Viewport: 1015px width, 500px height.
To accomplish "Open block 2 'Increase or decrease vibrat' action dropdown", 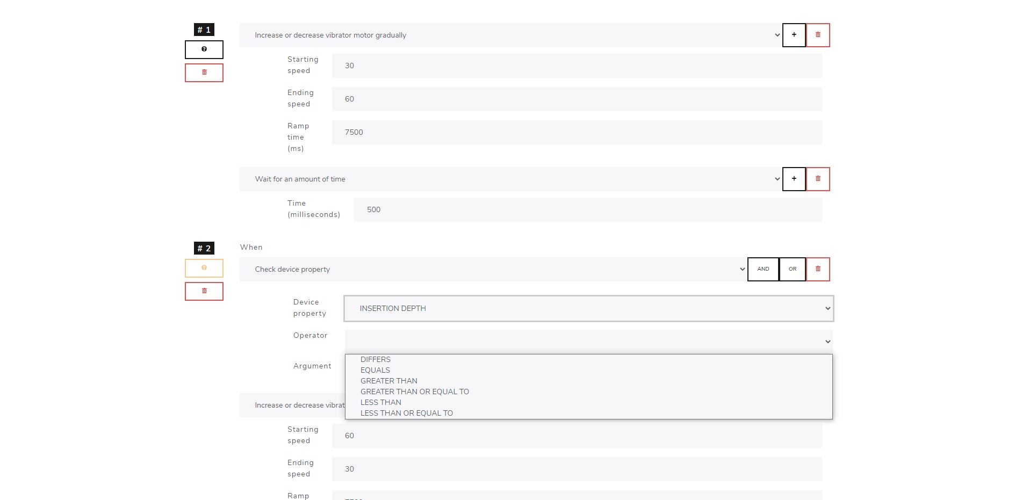I will tap(292, 405).
